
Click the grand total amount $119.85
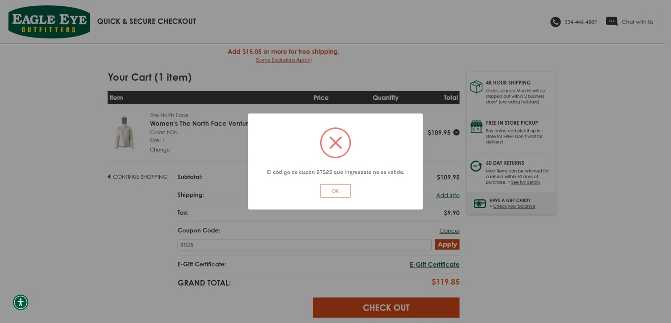pyautogui.click(x=446, y=282)
